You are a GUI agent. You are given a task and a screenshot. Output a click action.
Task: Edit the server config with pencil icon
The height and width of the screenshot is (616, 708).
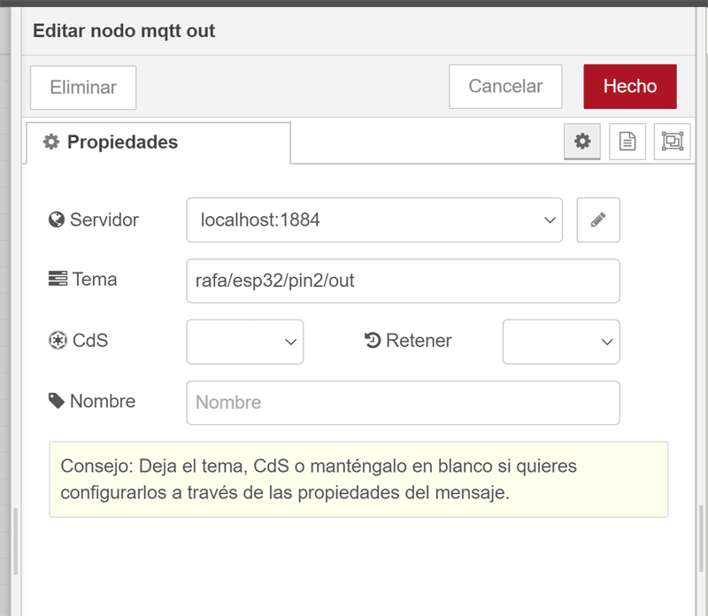click(598, 219)
